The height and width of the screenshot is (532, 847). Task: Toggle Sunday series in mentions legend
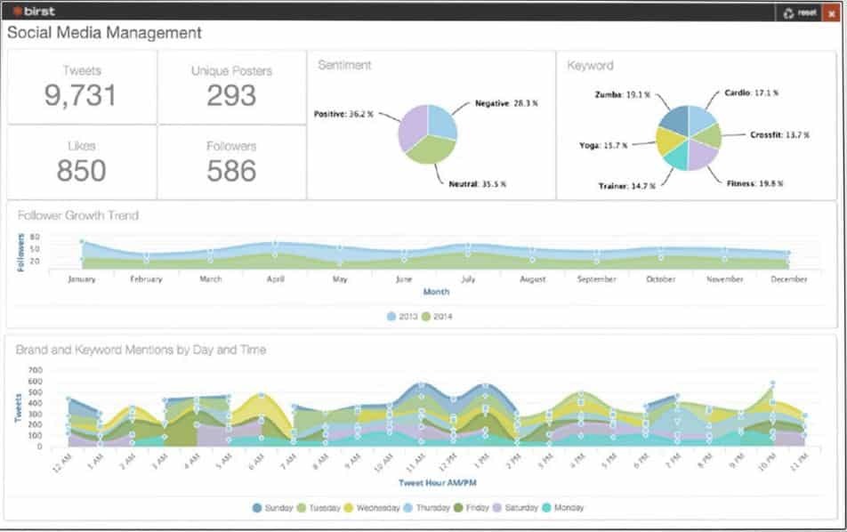[x=258, y=507]
